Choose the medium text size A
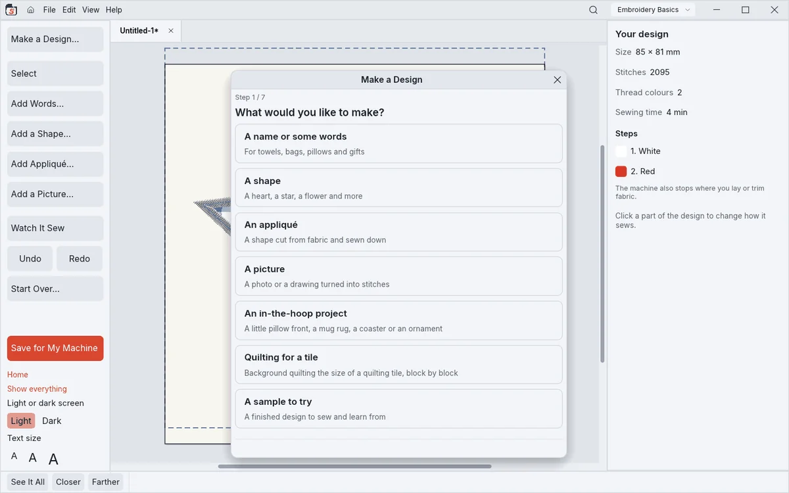 32,458
